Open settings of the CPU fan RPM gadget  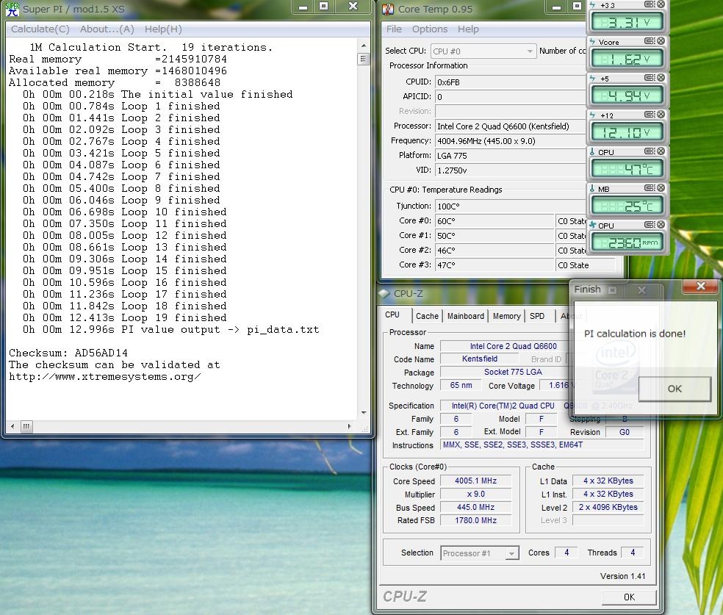[x=650, y=225]
